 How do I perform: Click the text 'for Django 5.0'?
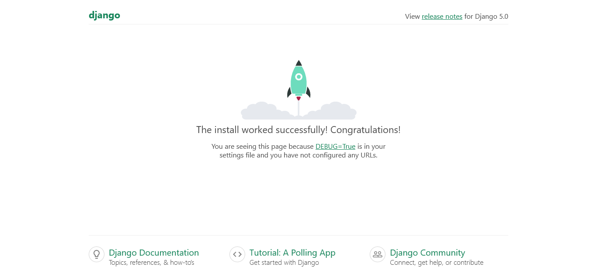486,16
